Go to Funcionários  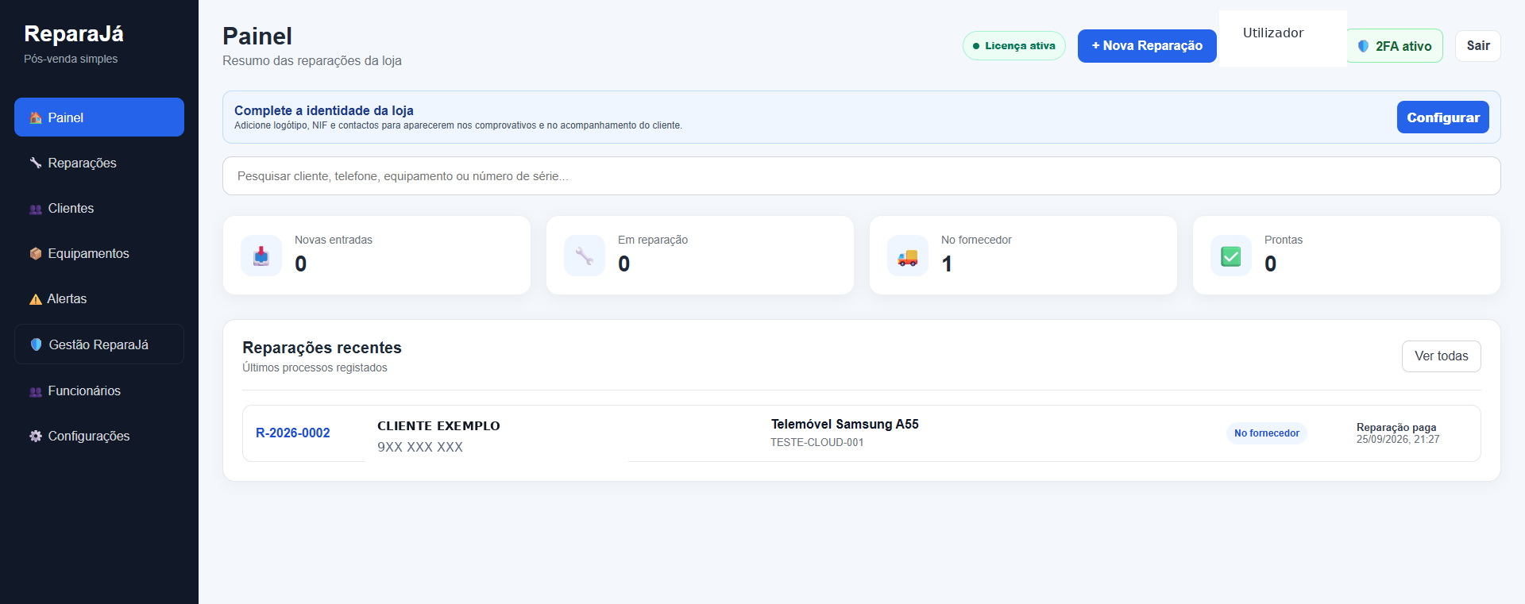[99, 390]
